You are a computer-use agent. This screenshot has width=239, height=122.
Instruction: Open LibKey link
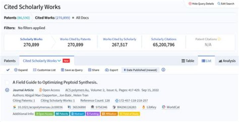(149, 107)
